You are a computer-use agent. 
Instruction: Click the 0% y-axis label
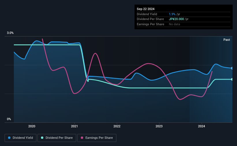tap(9, 119)
